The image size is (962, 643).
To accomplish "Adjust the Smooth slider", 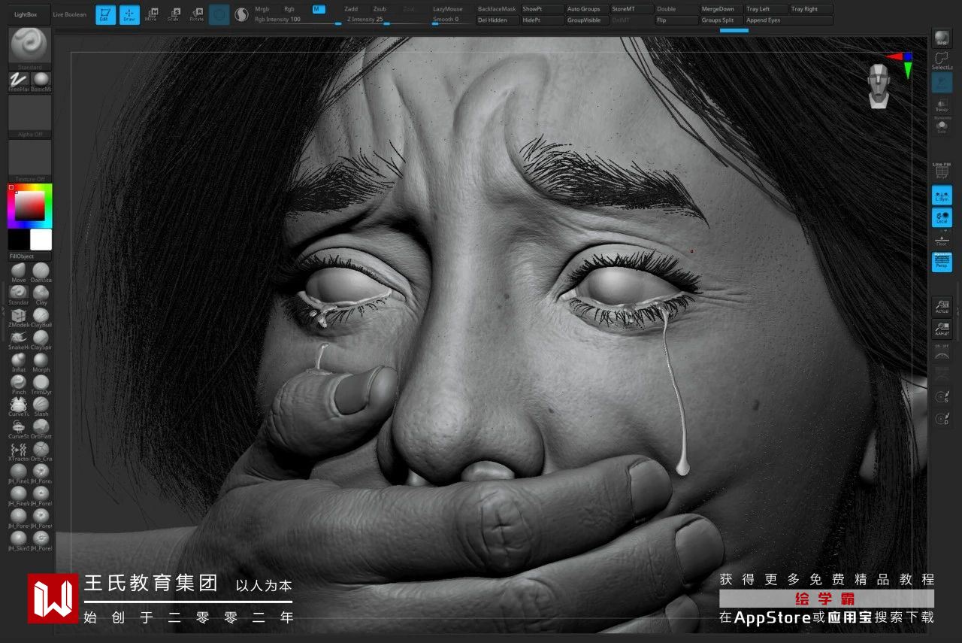I will pyautogui.click(x=452, y=20).
